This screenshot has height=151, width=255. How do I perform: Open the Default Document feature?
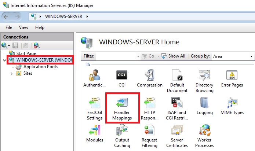pos(177,81)
